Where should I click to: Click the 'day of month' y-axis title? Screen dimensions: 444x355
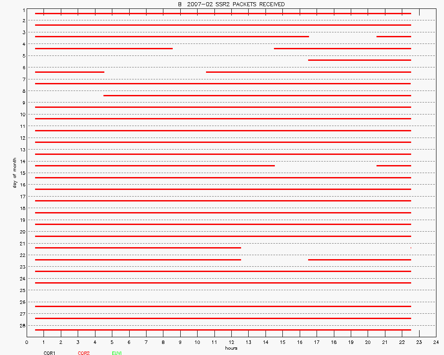15,173
